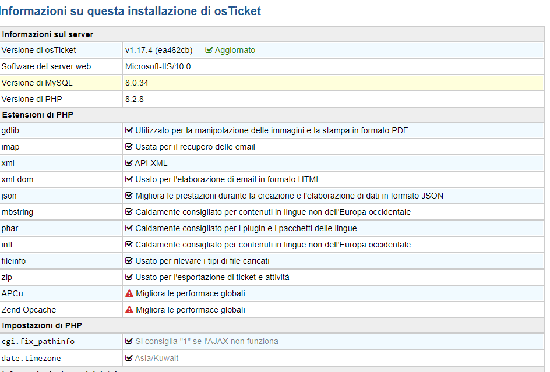Click the phar row check icon

tap(129, 228)
